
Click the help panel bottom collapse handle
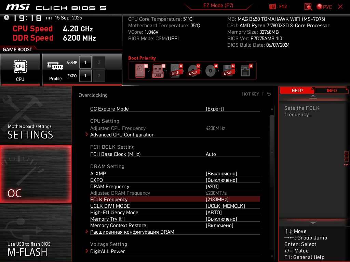(x=313, y=222)
